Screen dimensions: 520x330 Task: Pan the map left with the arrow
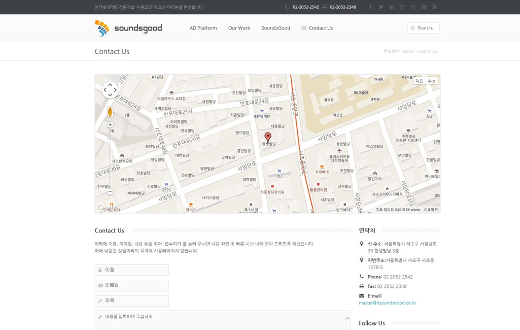tap(105, 90)
